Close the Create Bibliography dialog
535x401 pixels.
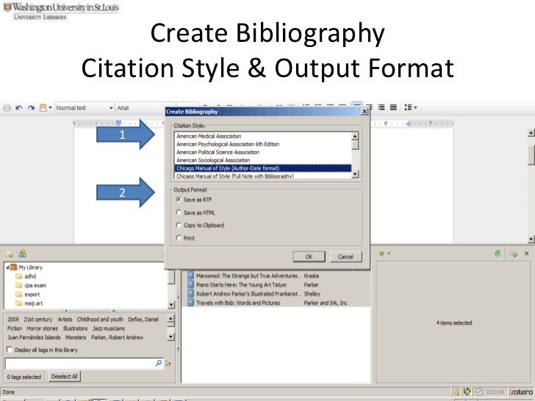[x=365, y=112]
